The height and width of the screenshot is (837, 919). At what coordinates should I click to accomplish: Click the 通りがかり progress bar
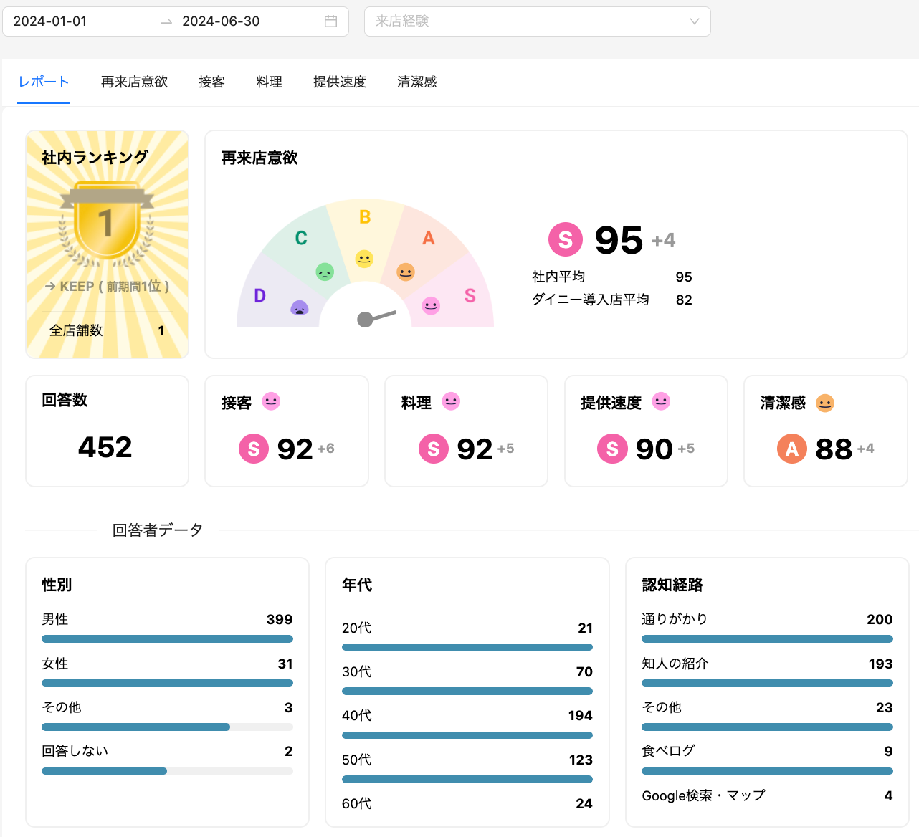(767, 639)
